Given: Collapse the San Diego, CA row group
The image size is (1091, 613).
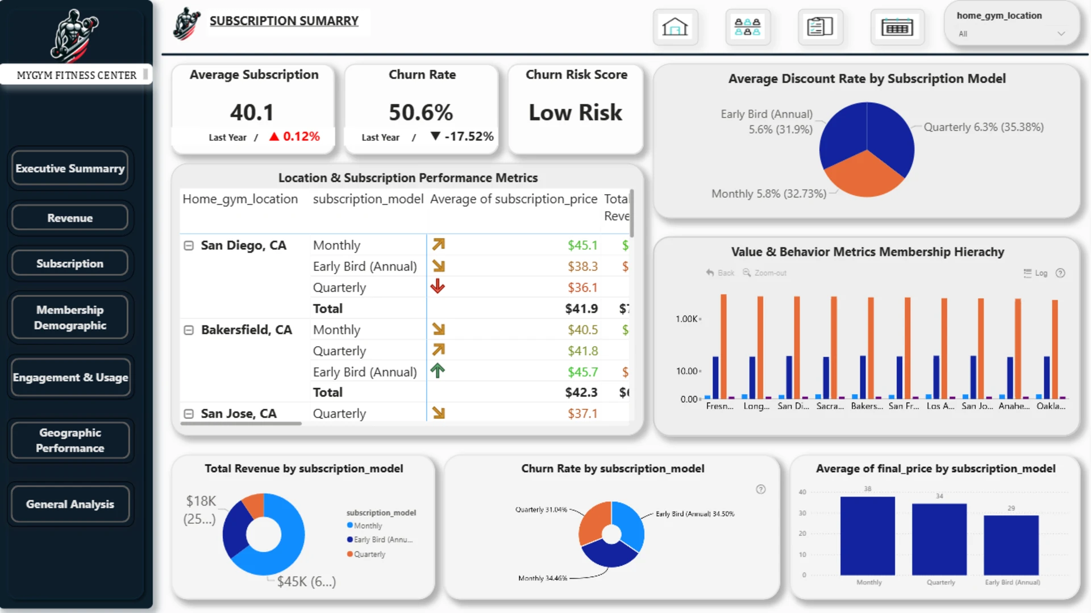Looking at the screenshot, I should (x=189, y=246).
